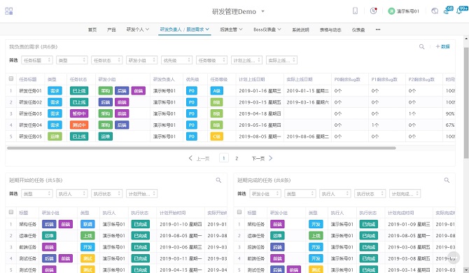Click the requirements table horizontal scrollbar
469x273 pixels.
[202, 148]
